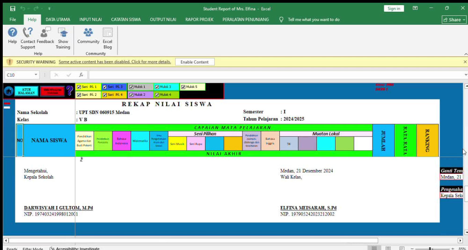The width and height of the screenshot is (468, 250).
Task: Click the Sign in button
Action: click(394, 8)
